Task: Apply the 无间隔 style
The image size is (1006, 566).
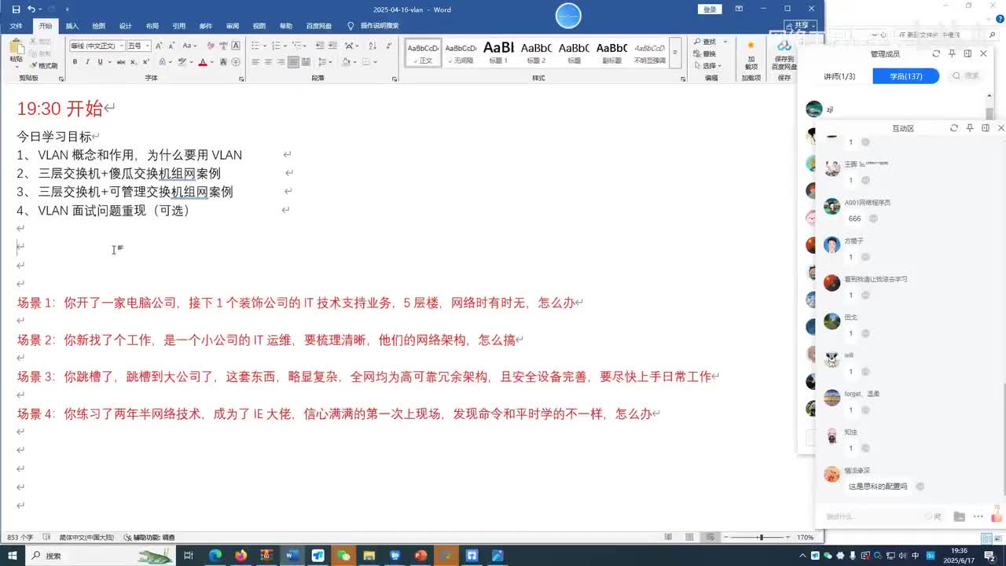Action: point(461,53)
